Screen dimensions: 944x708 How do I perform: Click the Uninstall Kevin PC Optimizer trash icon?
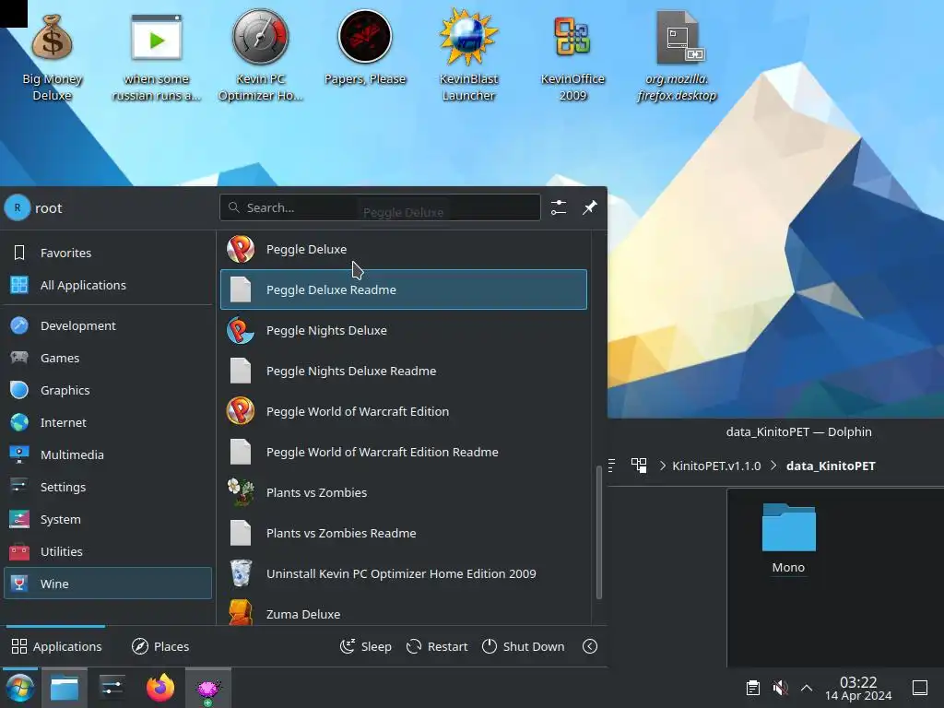(x=241, y=573)
